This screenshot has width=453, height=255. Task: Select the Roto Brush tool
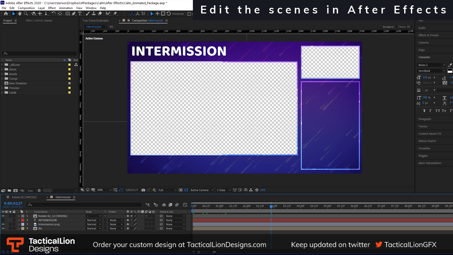[x=108, y=13]
